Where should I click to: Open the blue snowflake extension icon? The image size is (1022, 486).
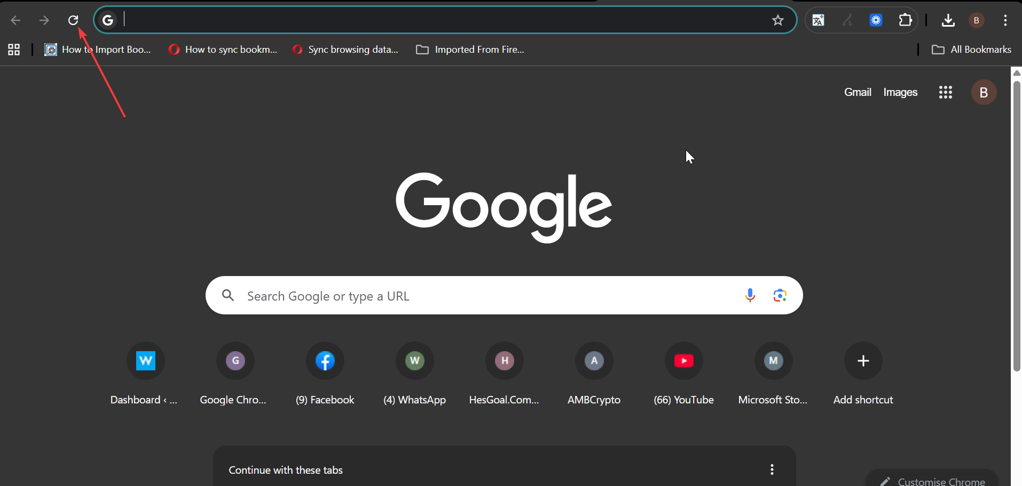coord(876,20)
